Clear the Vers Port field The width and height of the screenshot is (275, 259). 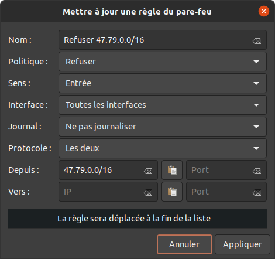[257, 193]
